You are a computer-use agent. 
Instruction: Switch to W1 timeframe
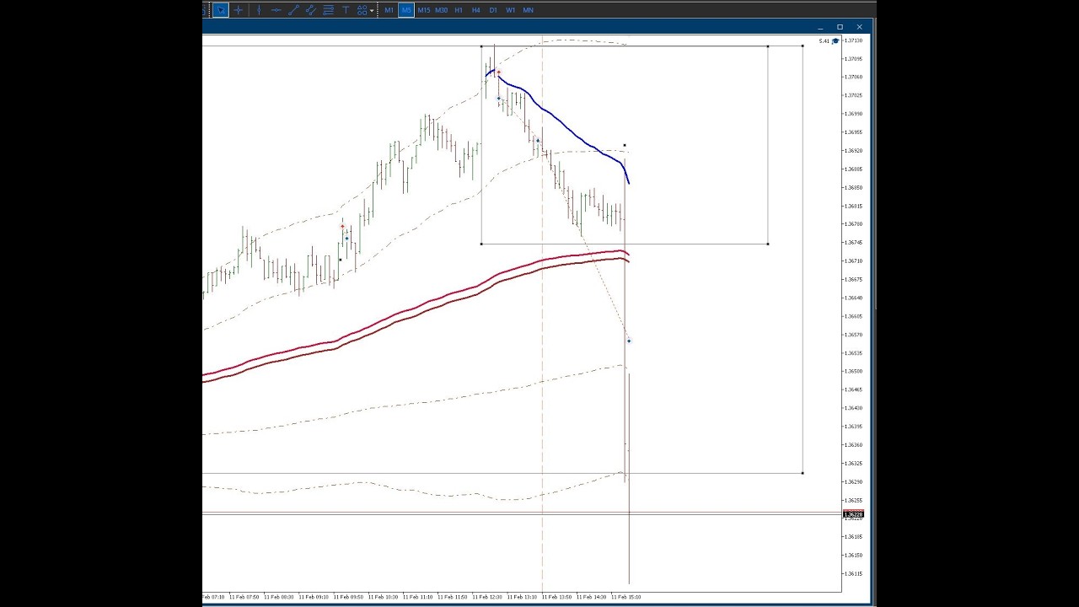point(511,10)
